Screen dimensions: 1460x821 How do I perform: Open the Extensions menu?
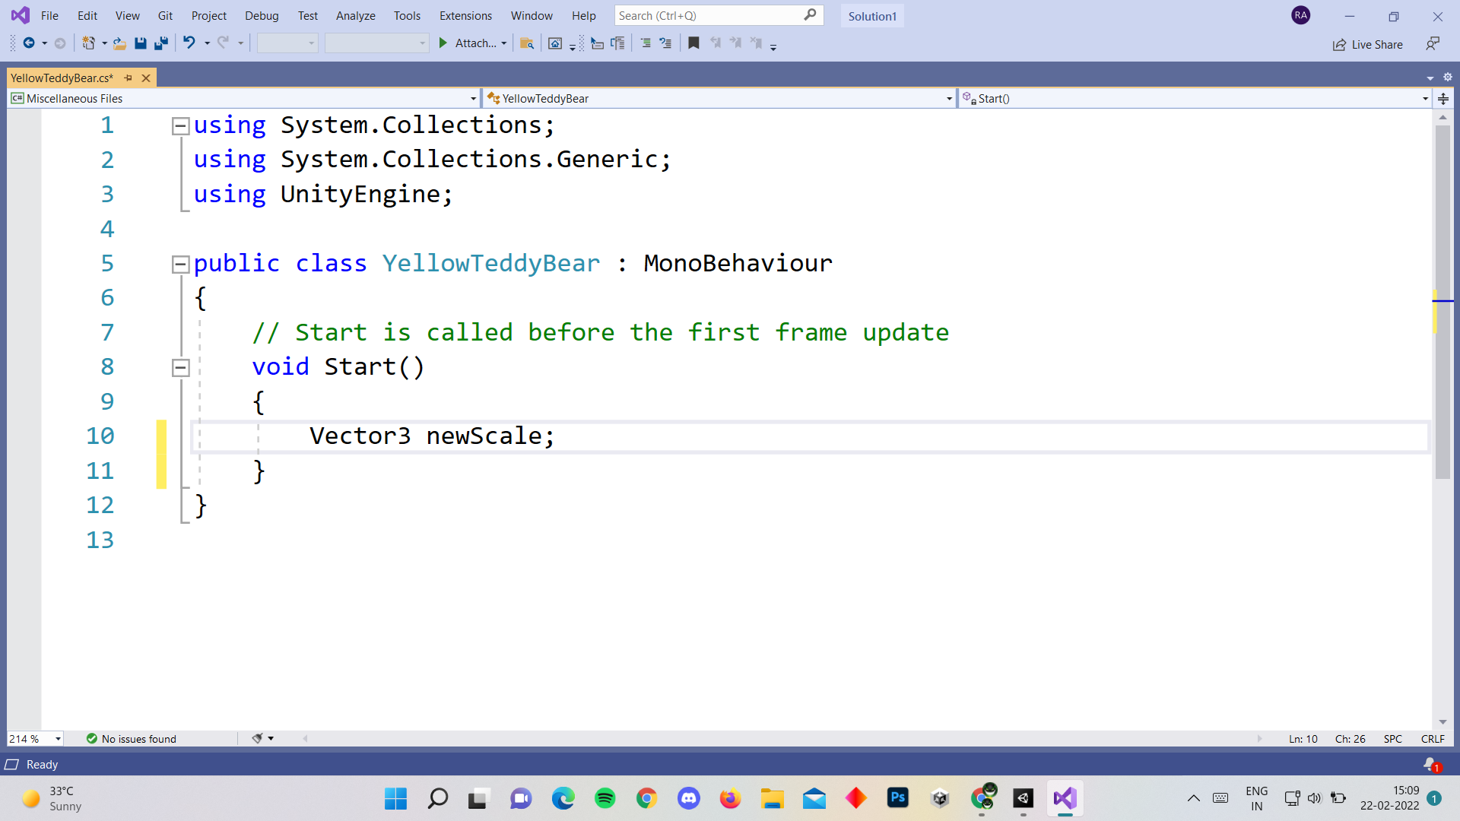click(466, 15)
